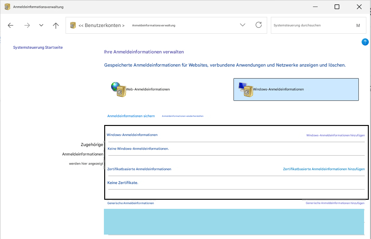Screen dimensions: 371x239
Task: Add new Windows-Anmeldeinformationen via hinzufügen link
Action: [x=335, y=135]
